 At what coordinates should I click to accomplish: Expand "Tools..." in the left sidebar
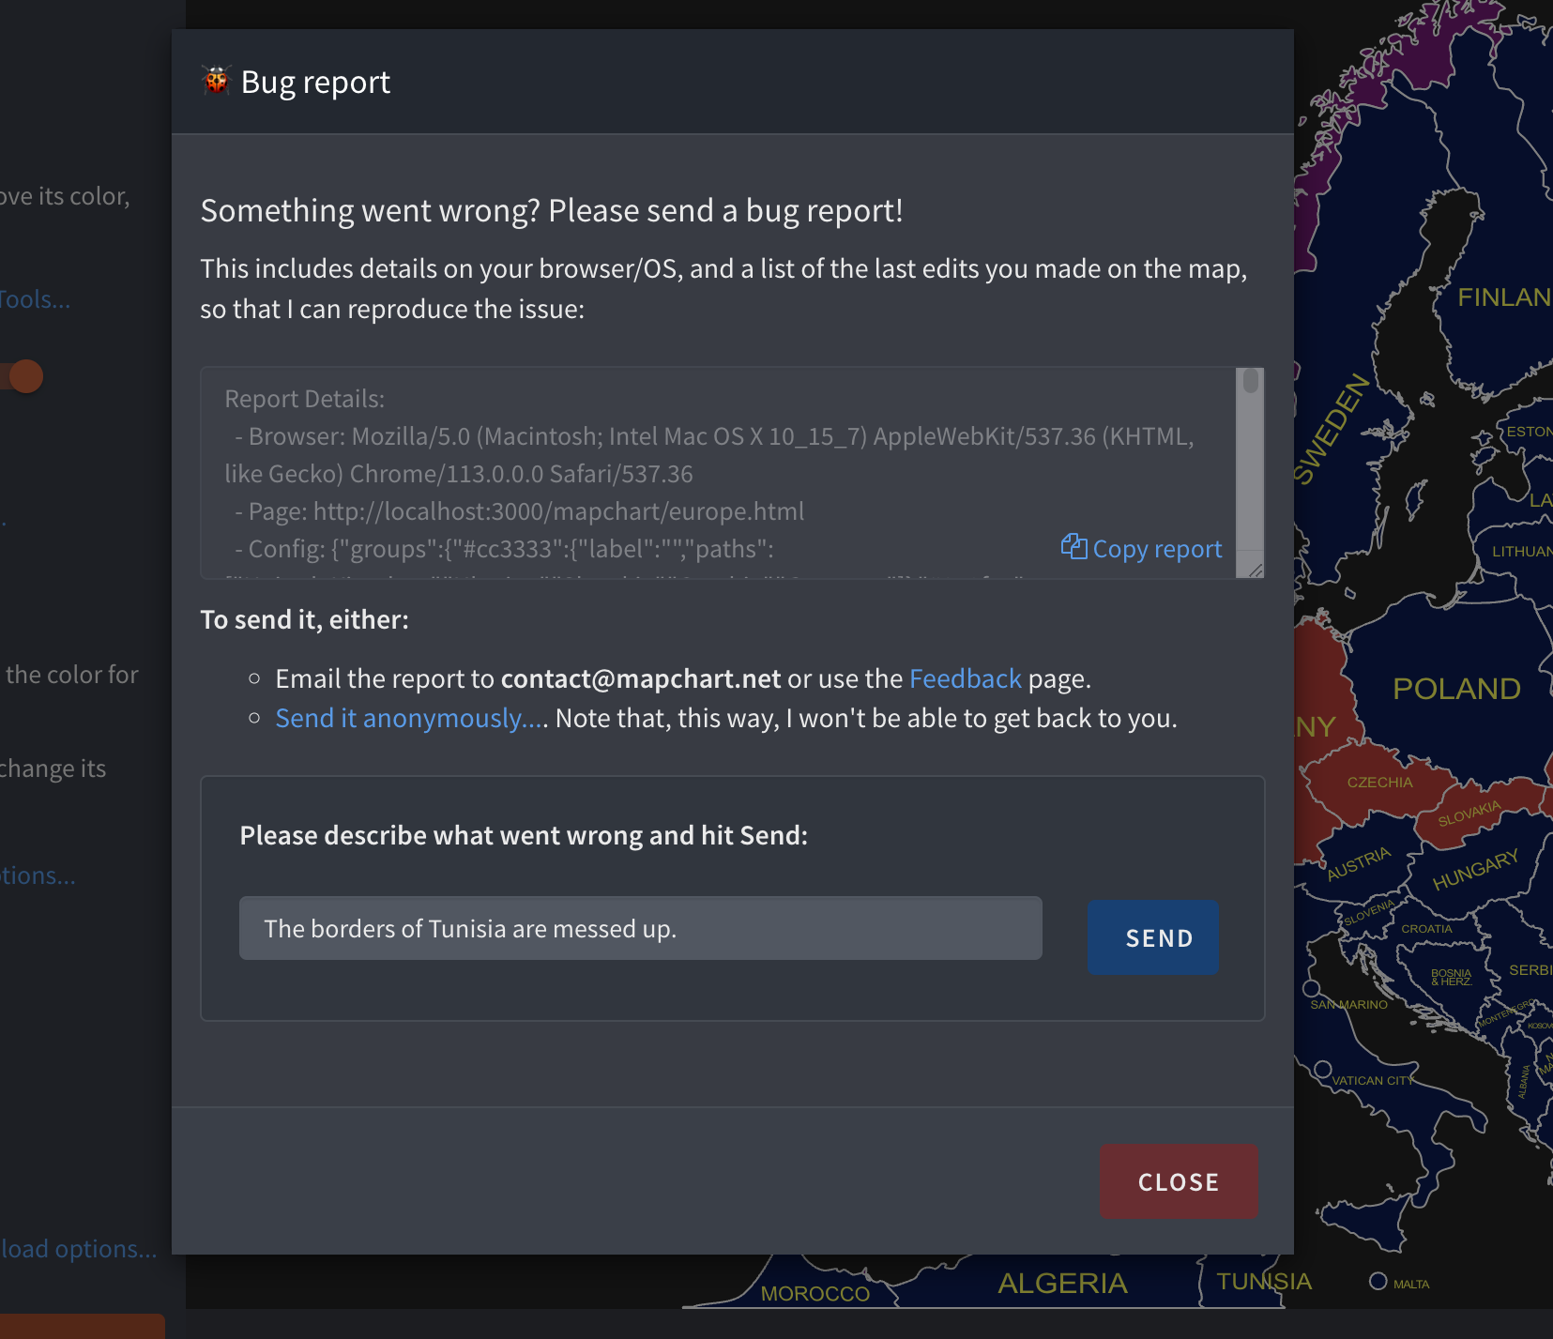pos(36,298)
